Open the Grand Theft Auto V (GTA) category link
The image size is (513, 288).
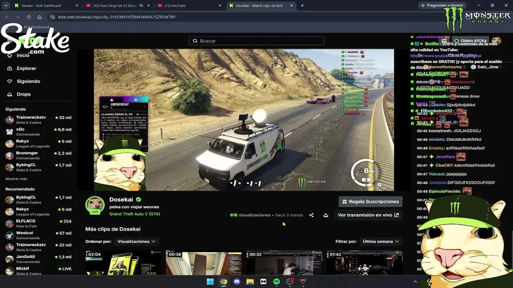[135, 214]
